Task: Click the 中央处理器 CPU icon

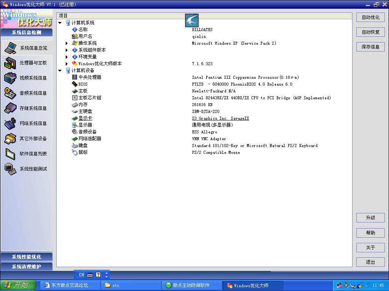Action: [74, 77]
